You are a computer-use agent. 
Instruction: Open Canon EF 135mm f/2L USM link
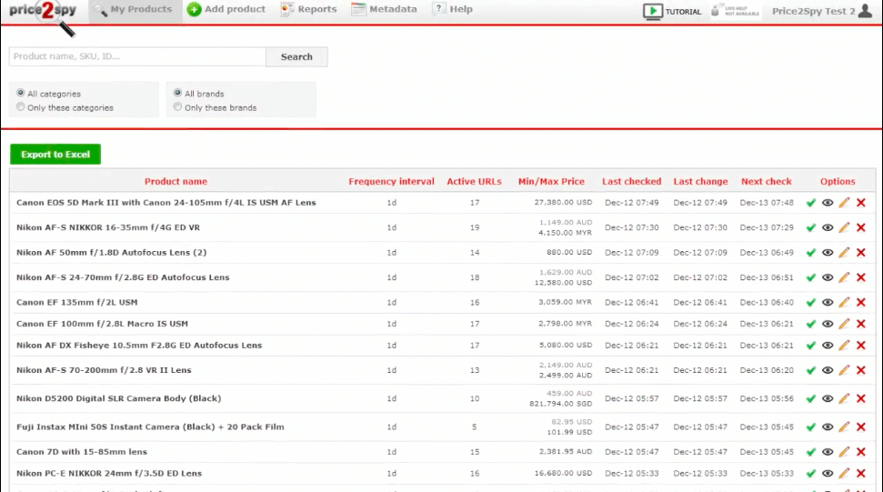point(76,302)
